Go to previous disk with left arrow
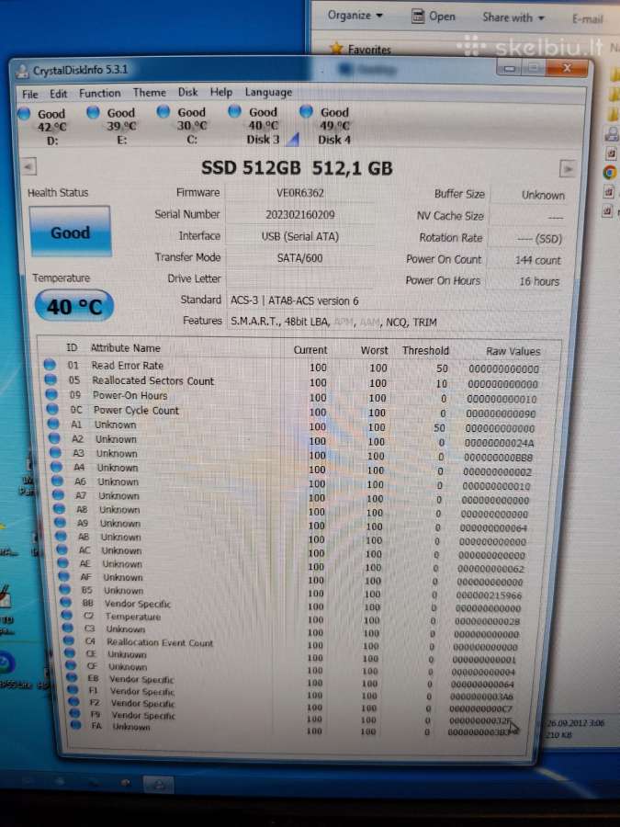 (29, 166)
